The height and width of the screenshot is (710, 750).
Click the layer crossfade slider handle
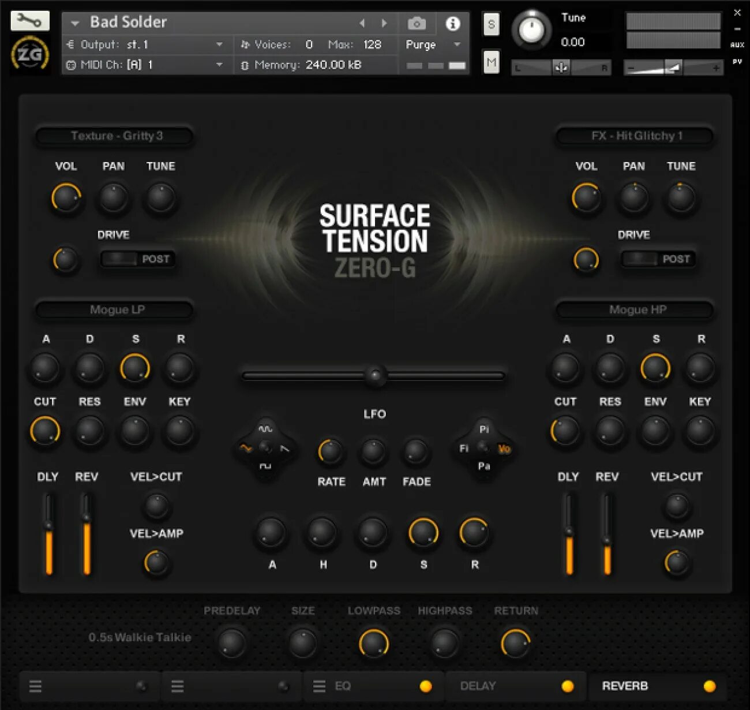tap(376, 376)
